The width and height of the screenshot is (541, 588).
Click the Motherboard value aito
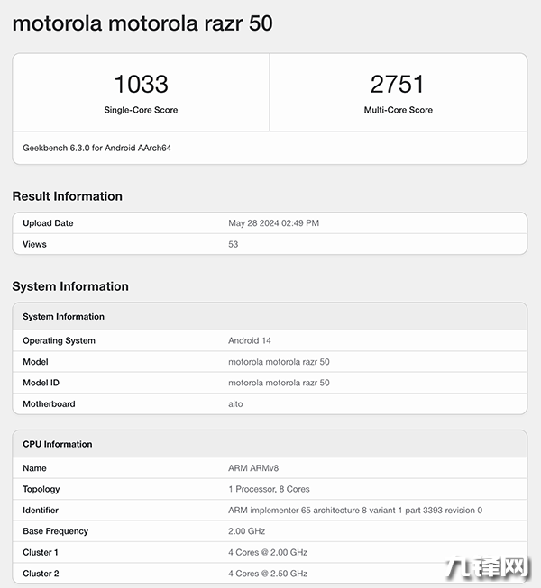[235, 404]
